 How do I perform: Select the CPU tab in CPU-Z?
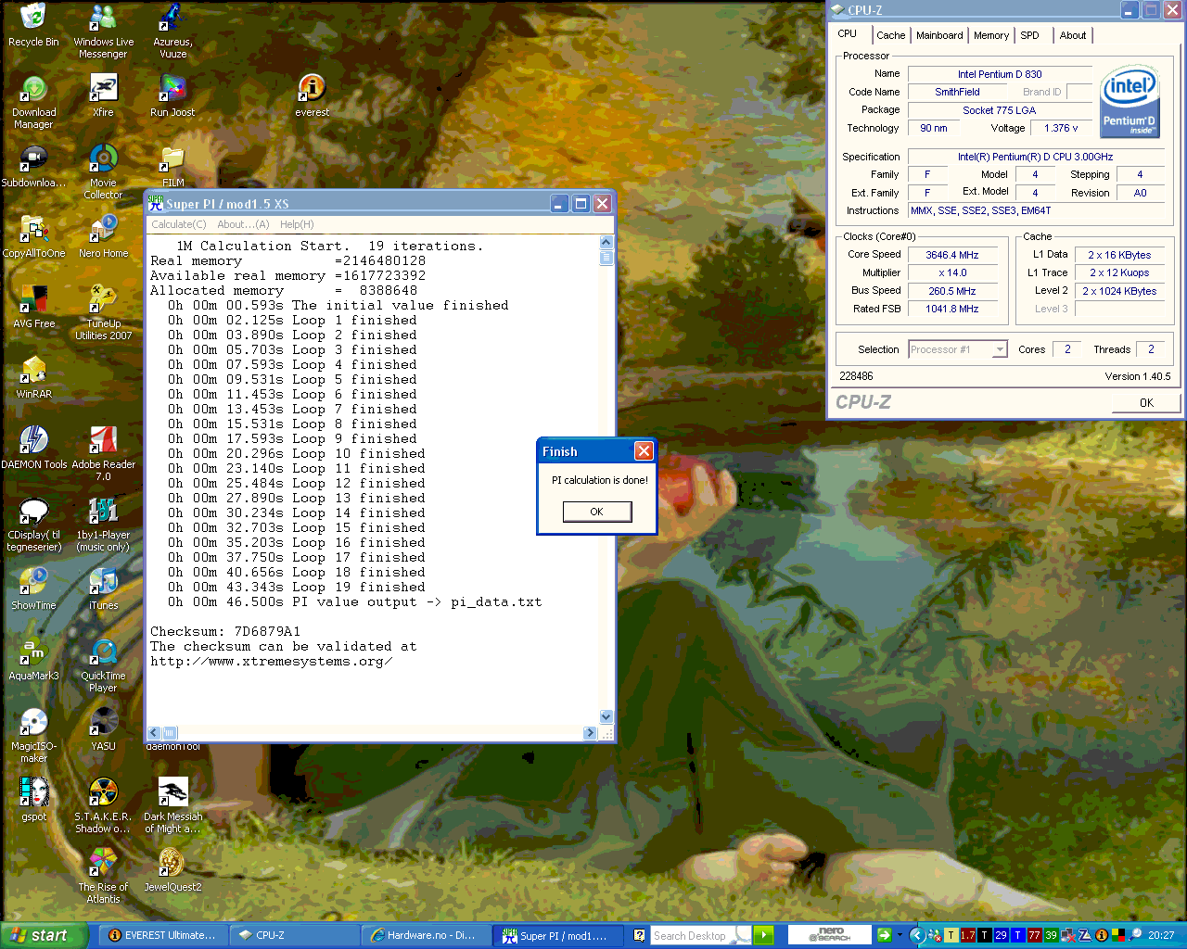848,33
